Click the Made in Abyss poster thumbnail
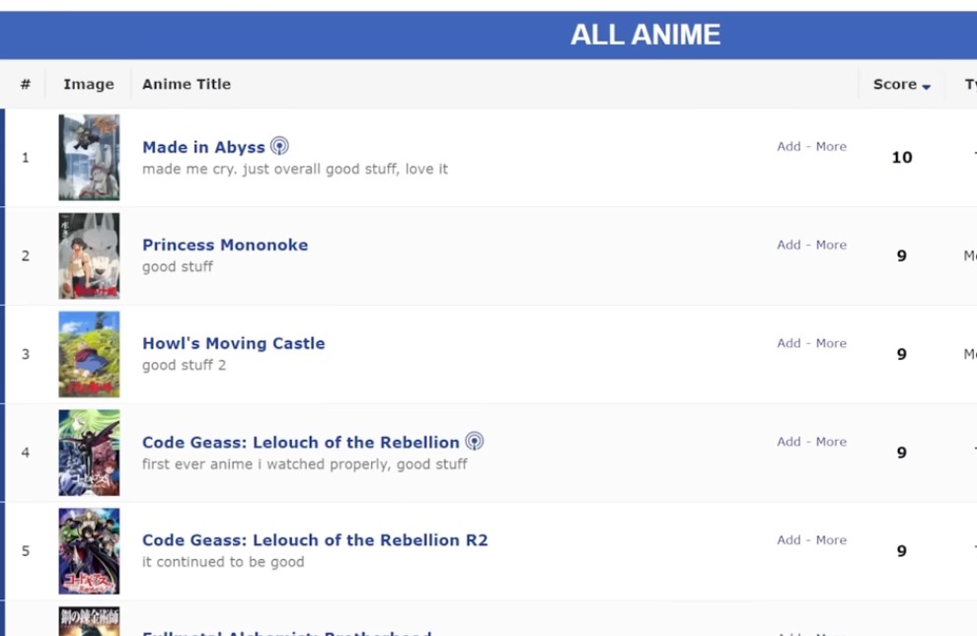The width and height of the screenshot is (977, 636). pyautogui.click(x=89, y=156)
